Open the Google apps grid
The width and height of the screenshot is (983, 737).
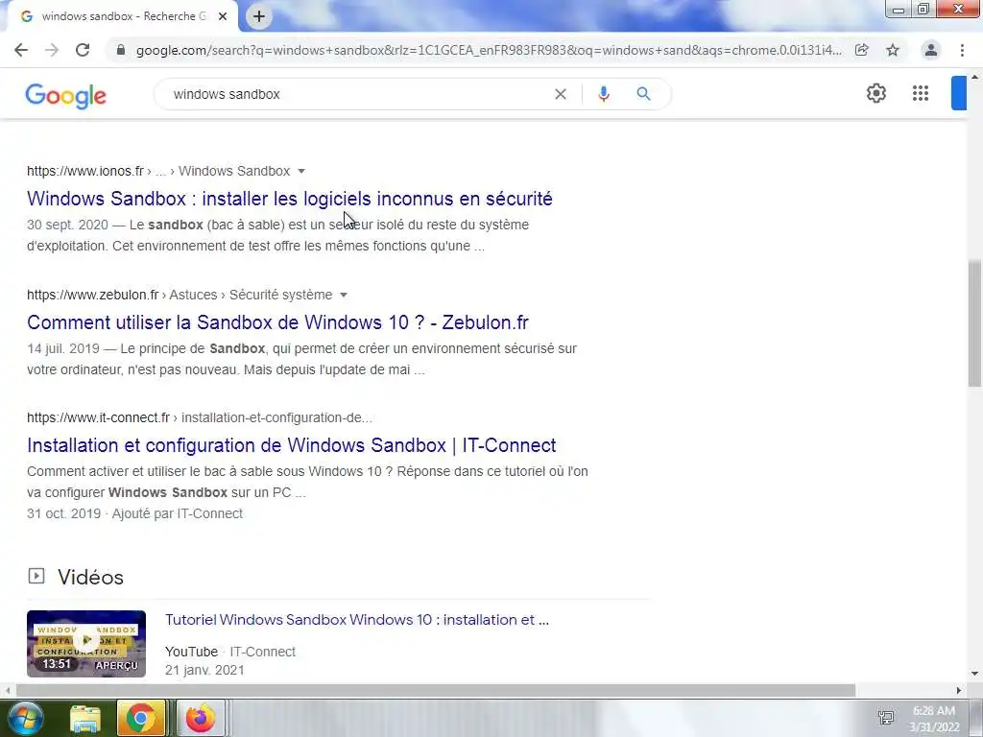pos(921,93)
